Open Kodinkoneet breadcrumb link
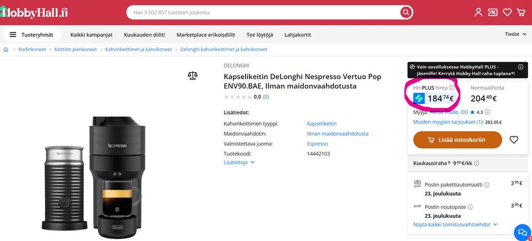This screenshot has width=532, height=241. tap(32, 49)
